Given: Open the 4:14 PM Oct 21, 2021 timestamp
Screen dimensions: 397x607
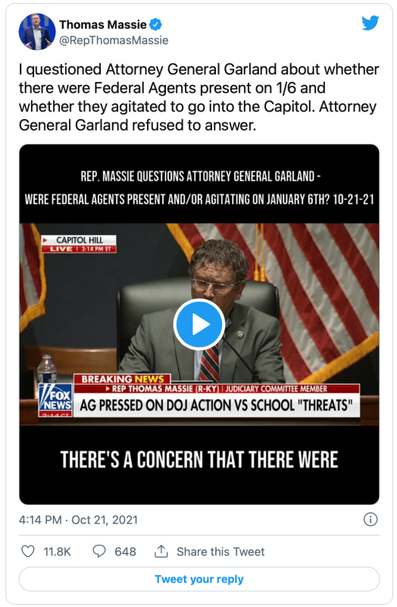Looking at the screenshot, I should coord(78,520).
